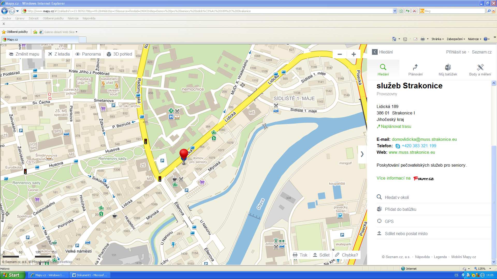The width and height of the screenshot is (497, 279).
Task: Click the Tisk print button on map
Action: tap(300, 255)
